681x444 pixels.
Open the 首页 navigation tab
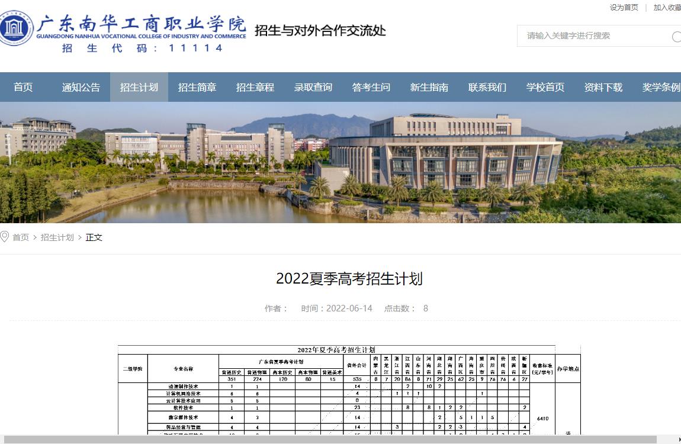23,88
